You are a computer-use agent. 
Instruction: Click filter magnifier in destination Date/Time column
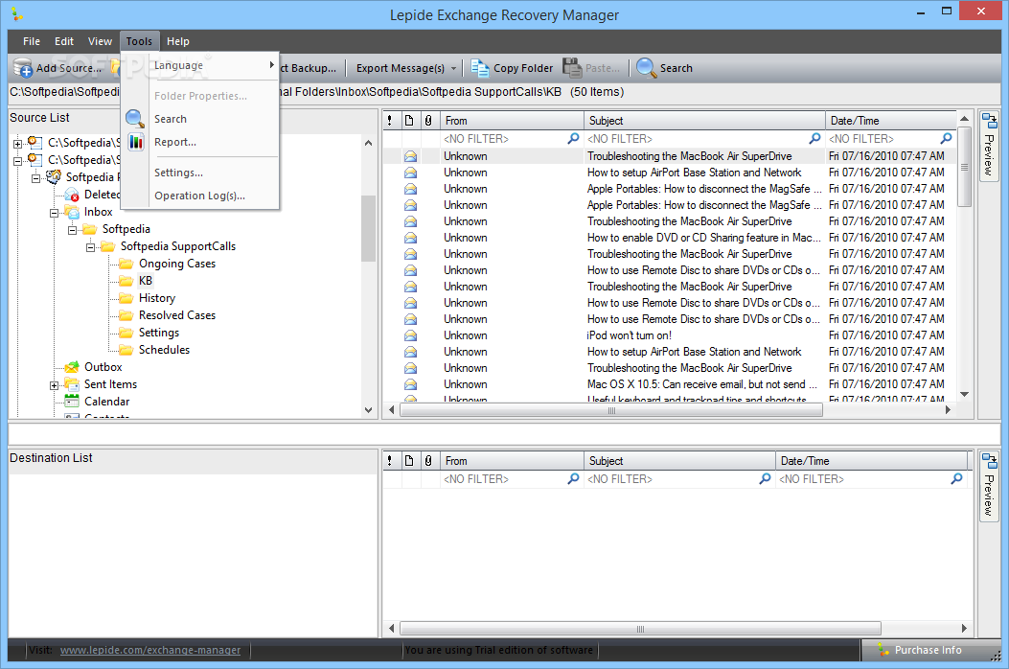[x=956, y=479]
